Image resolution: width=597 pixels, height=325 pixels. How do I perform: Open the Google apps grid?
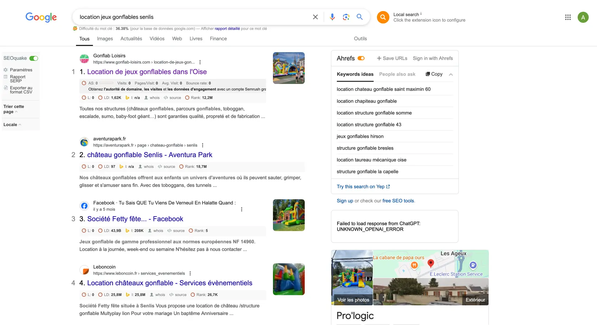pos(568,17)
